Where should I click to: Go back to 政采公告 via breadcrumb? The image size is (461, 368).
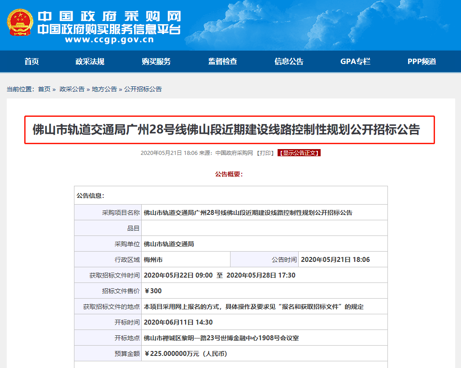pyautogui.click(x=72, y=89)
